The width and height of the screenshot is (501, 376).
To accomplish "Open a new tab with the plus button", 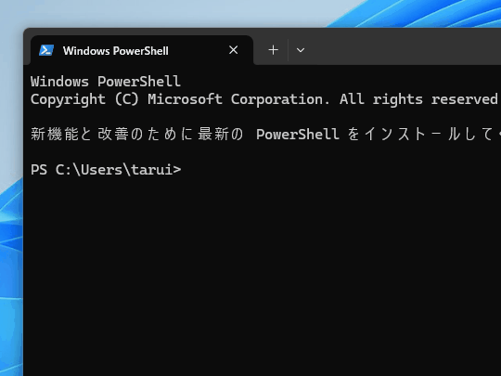I will click(273, 50).
